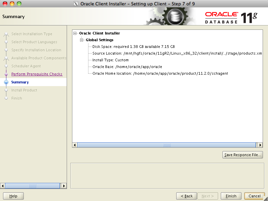268x201 pixels.
Task: Open Help
Action: click(x=13, y=196)
